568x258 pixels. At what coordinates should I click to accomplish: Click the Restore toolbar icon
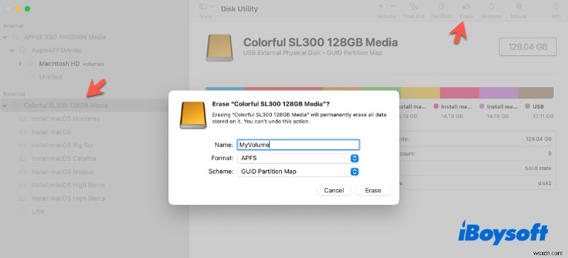491,6
